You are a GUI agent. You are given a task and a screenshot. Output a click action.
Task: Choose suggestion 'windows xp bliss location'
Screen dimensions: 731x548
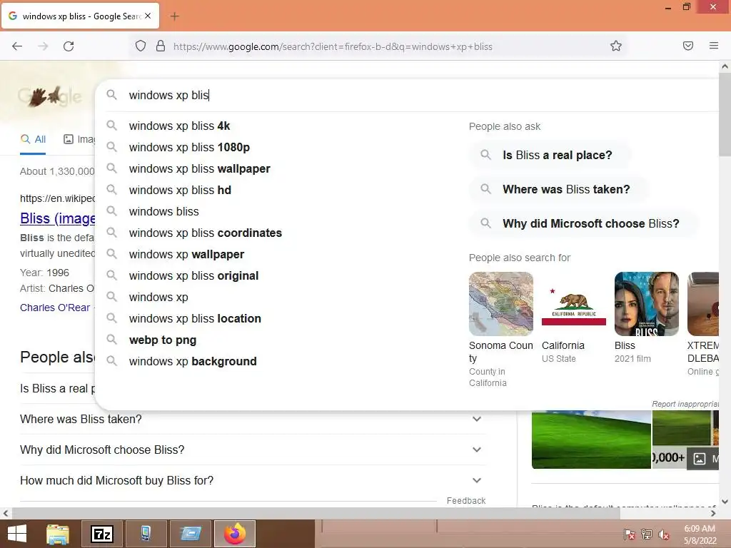[195, 319]
